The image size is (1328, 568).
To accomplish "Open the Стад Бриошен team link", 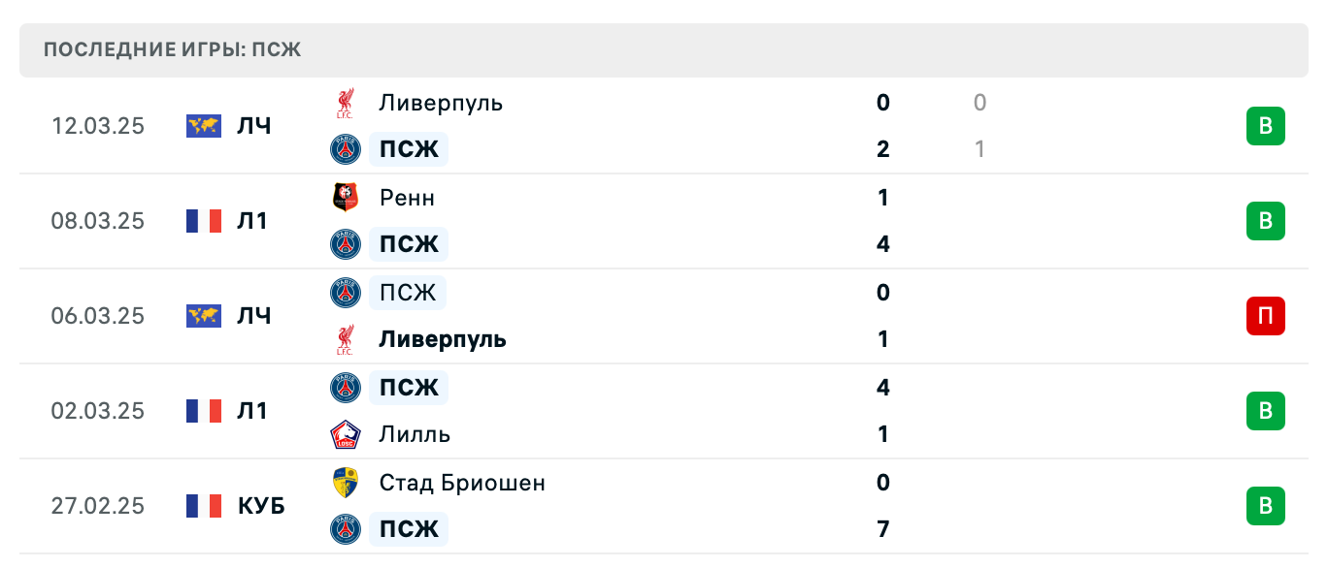I will (462, 483).
